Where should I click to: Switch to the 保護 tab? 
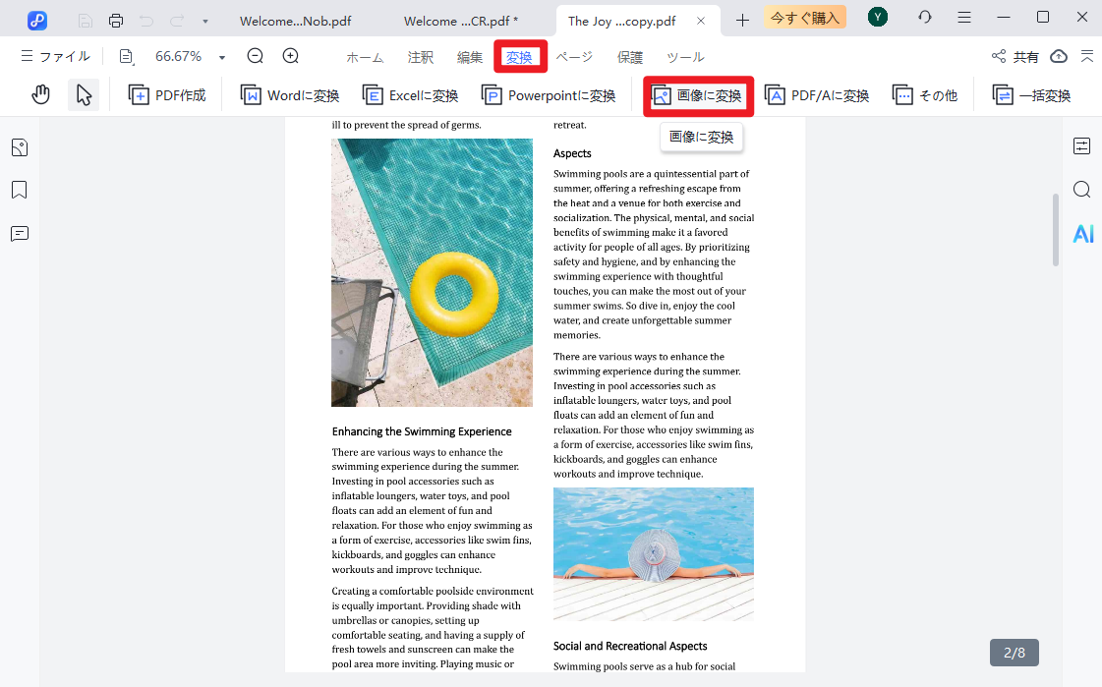click(630, 57)
